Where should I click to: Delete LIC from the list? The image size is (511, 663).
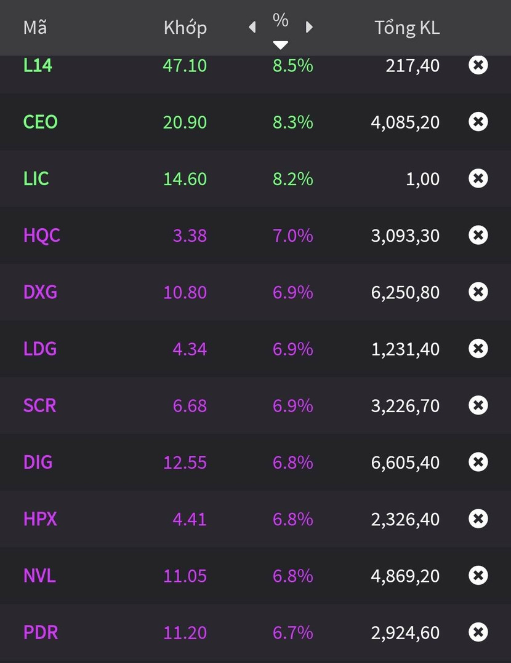[x=478, y=178]
